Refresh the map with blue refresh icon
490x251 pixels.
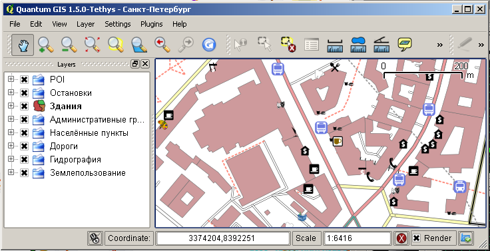[x=209, y=45]
